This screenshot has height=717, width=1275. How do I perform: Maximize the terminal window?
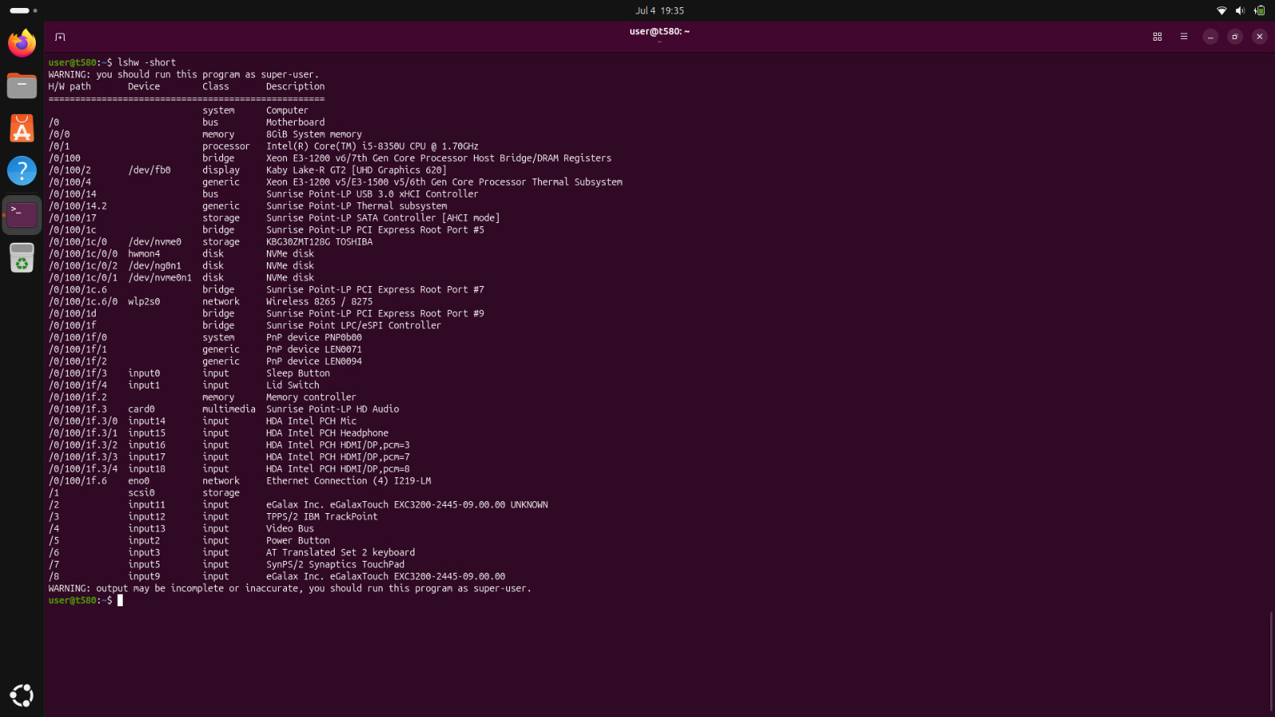[1234, 37]
